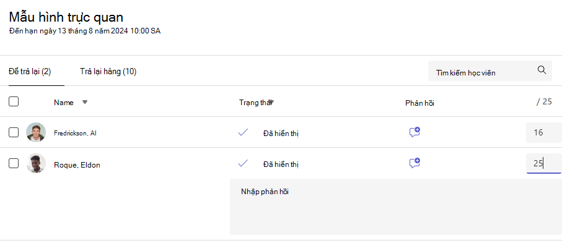
Task: Expand the Trạng thái sort arrow
Action: coord(272,103)
